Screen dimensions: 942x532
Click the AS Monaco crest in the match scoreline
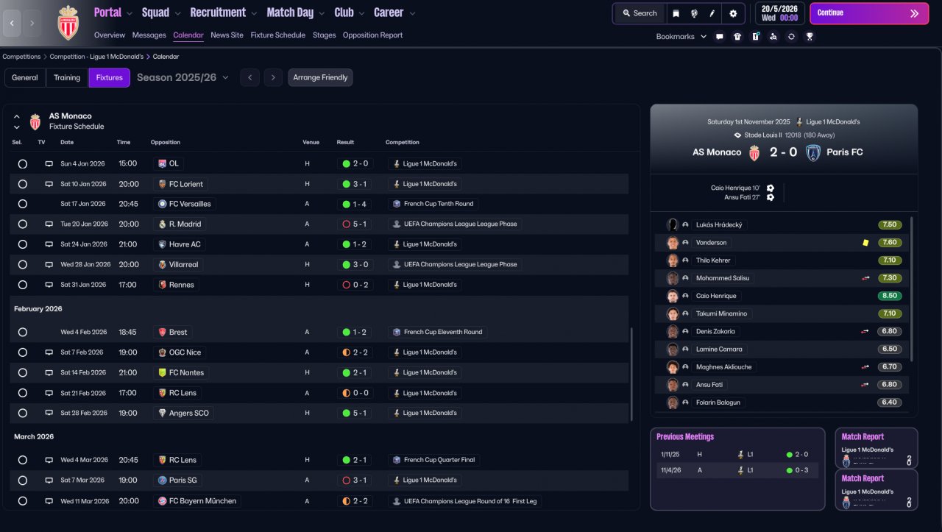click(754, 152)
